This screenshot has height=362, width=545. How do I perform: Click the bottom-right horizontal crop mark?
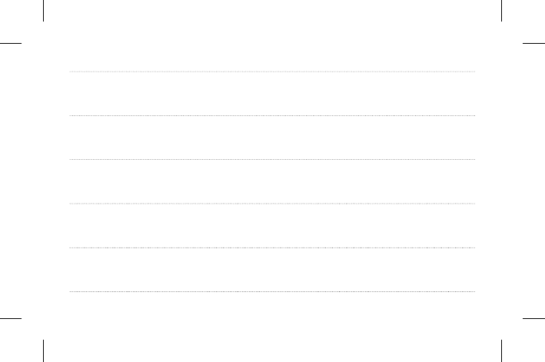pyautogui.click(x=533, y=317)
